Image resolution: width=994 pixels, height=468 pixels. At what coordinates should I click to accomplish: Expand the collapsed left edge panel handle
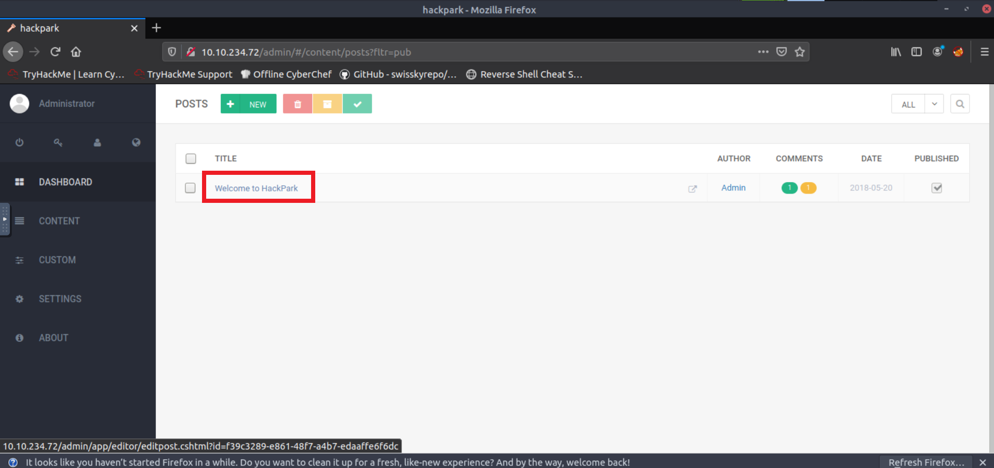5,219
